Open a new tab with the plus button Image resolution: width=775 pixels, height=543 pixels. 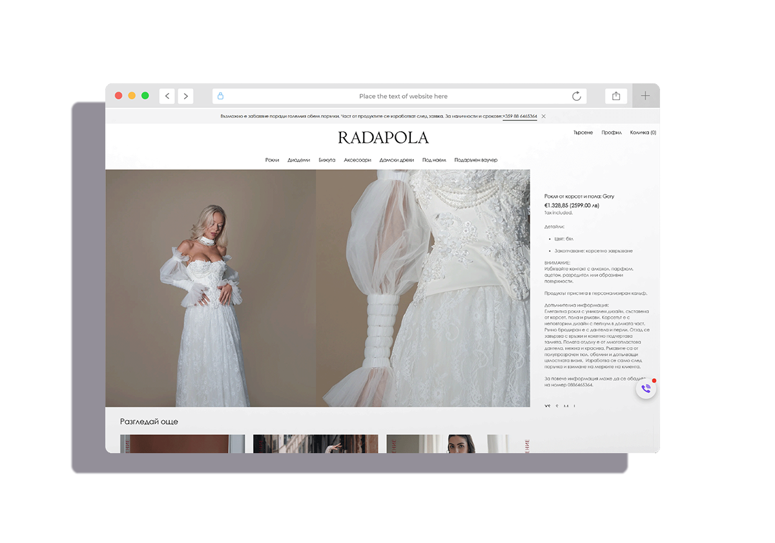pyautogui.click(x=646, y=96)
